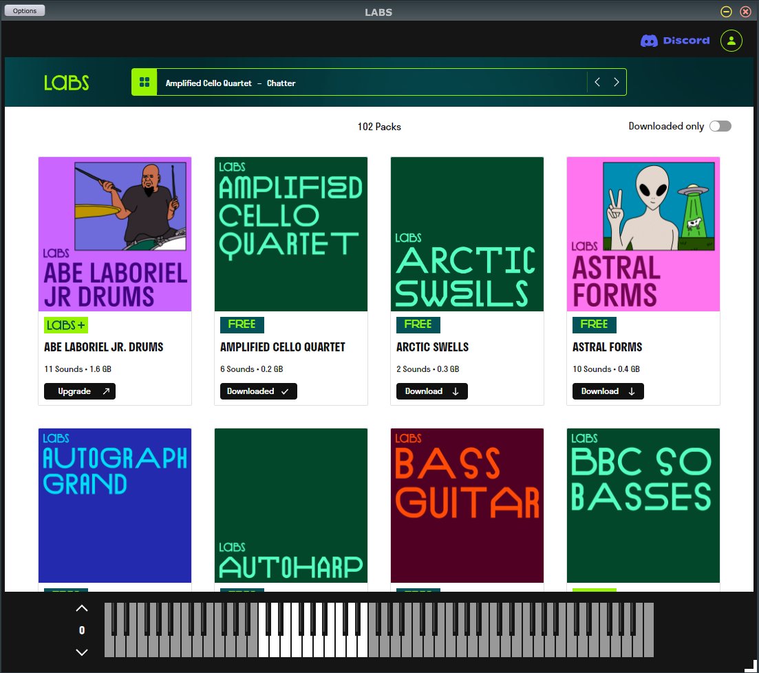Click '10 Sounds • 0.4 GB' text
The height and width of the screenshot is (673, 759).
(606, 369)
